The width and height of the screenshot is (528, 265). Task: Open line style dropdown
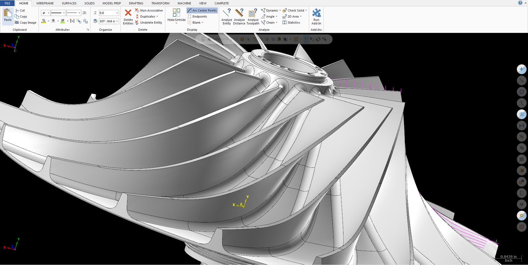pos(64,13)
